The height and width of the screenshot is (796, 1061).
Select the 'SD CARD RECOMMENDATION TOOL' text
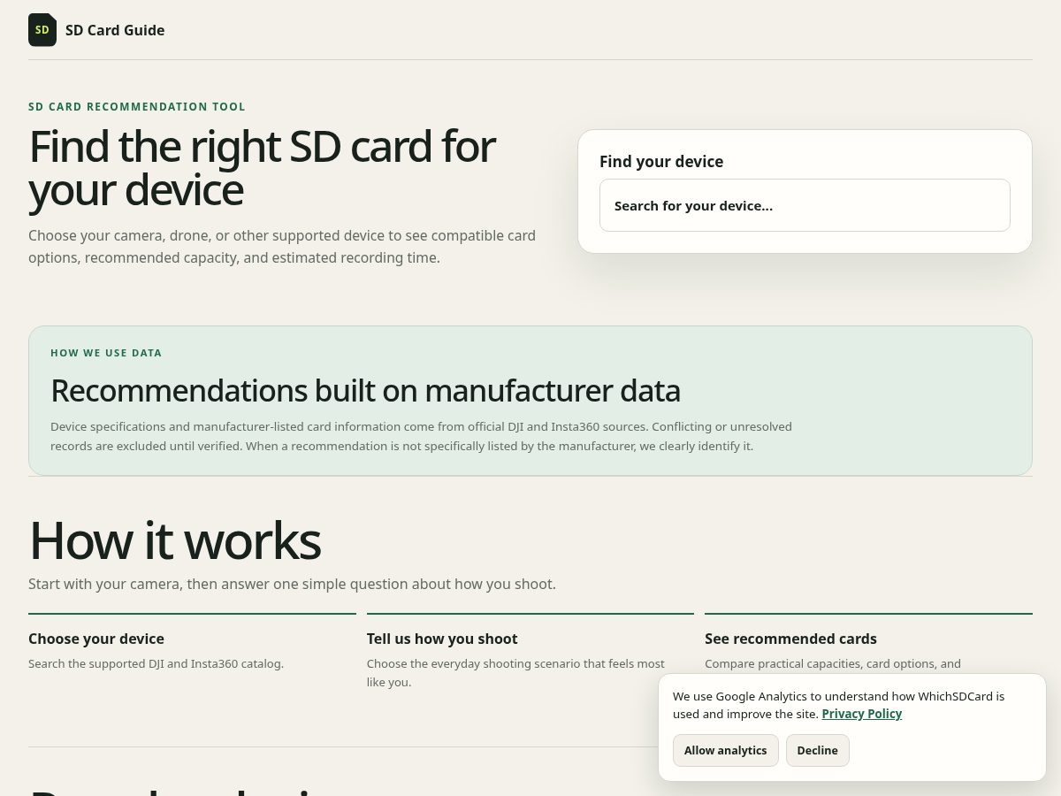click(x=137, y=107)
